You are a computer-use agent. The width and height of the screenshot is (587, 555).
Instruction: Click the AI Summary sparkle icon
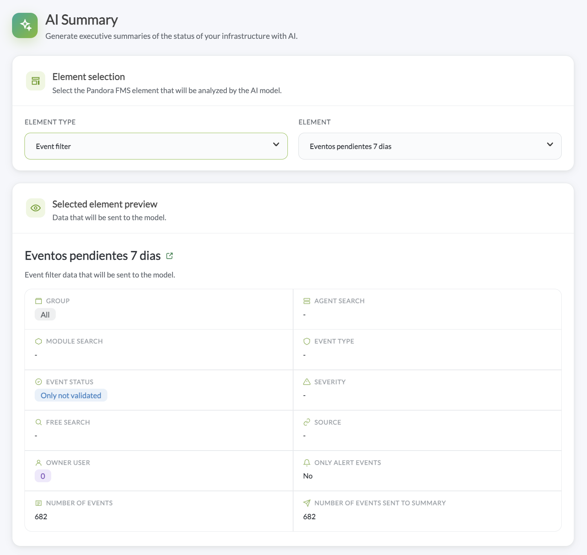[x=25, y=25]
